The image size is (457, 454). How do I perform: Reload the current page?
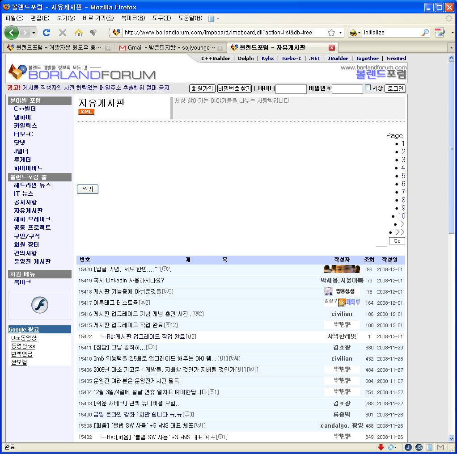pyautogui.click(x=46, y=33)
